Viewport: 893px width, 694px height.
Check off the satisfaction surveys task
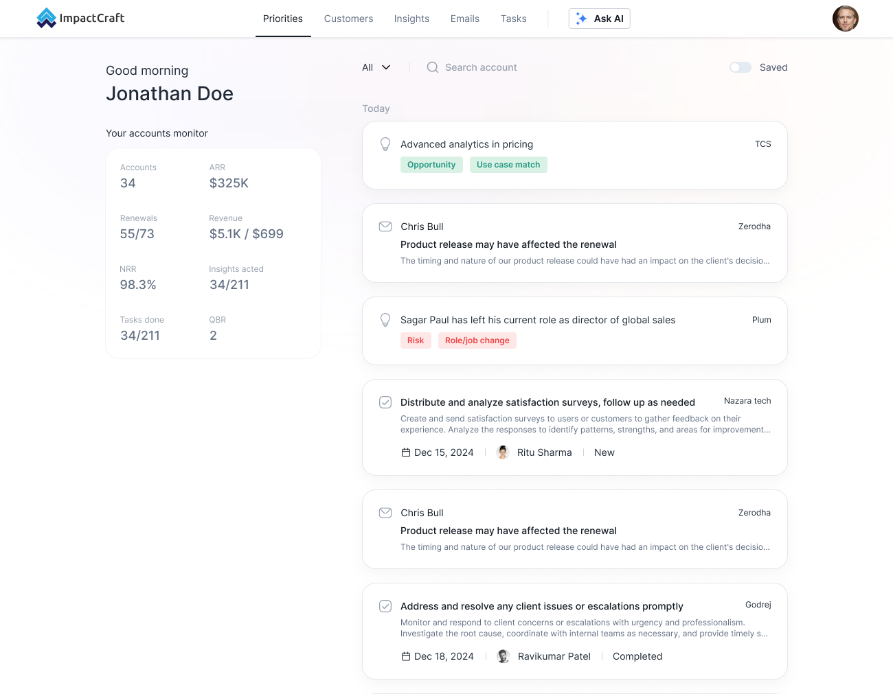tap(385, 402)
